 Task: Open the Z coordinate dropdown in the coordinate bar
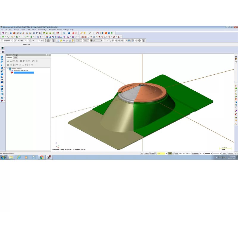click(39, 41)
